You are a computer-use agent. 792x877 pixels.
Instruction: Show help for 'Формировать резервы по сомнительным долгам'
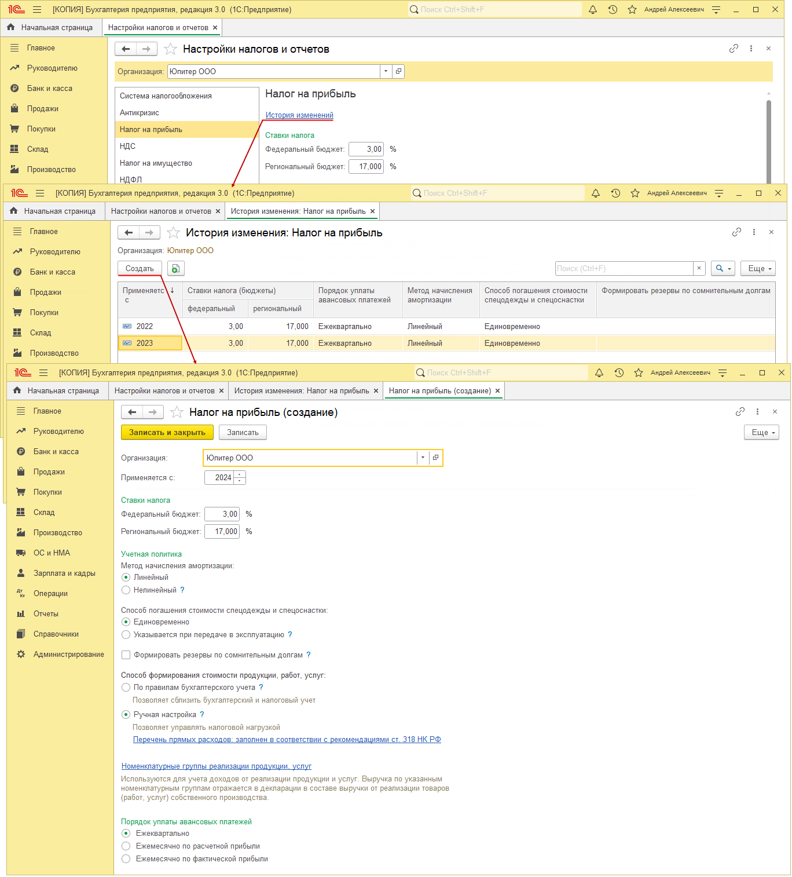tap(309, 655)
